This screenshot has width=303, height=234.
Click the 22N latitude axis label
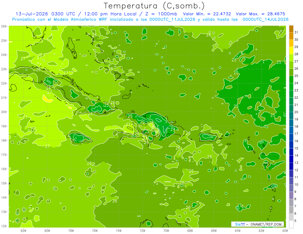click(x=4, y=83)
